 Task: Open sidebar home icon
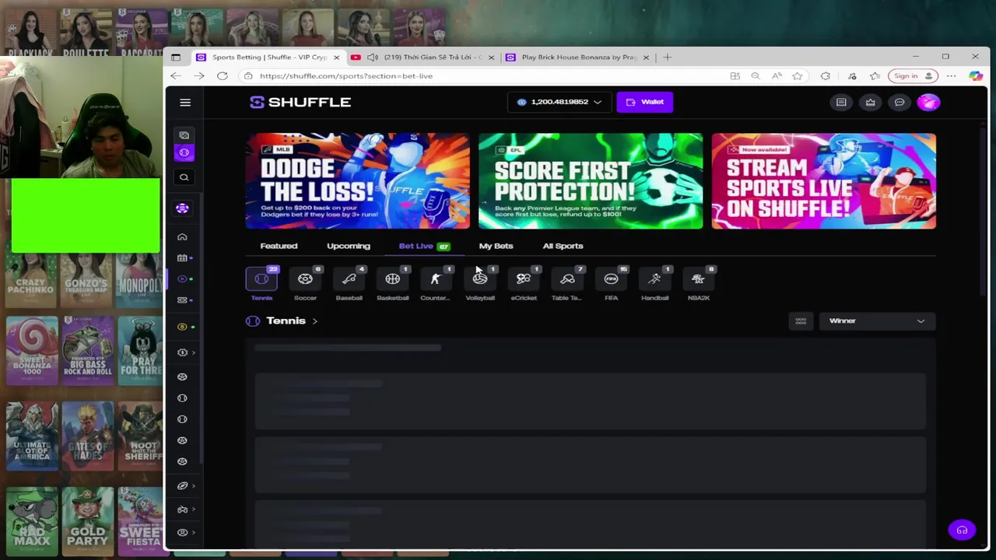pos(182,237)
